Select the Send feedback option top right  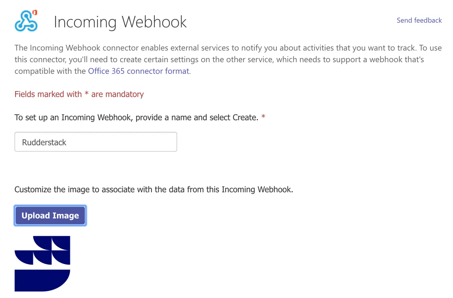(x=419, y=20)
